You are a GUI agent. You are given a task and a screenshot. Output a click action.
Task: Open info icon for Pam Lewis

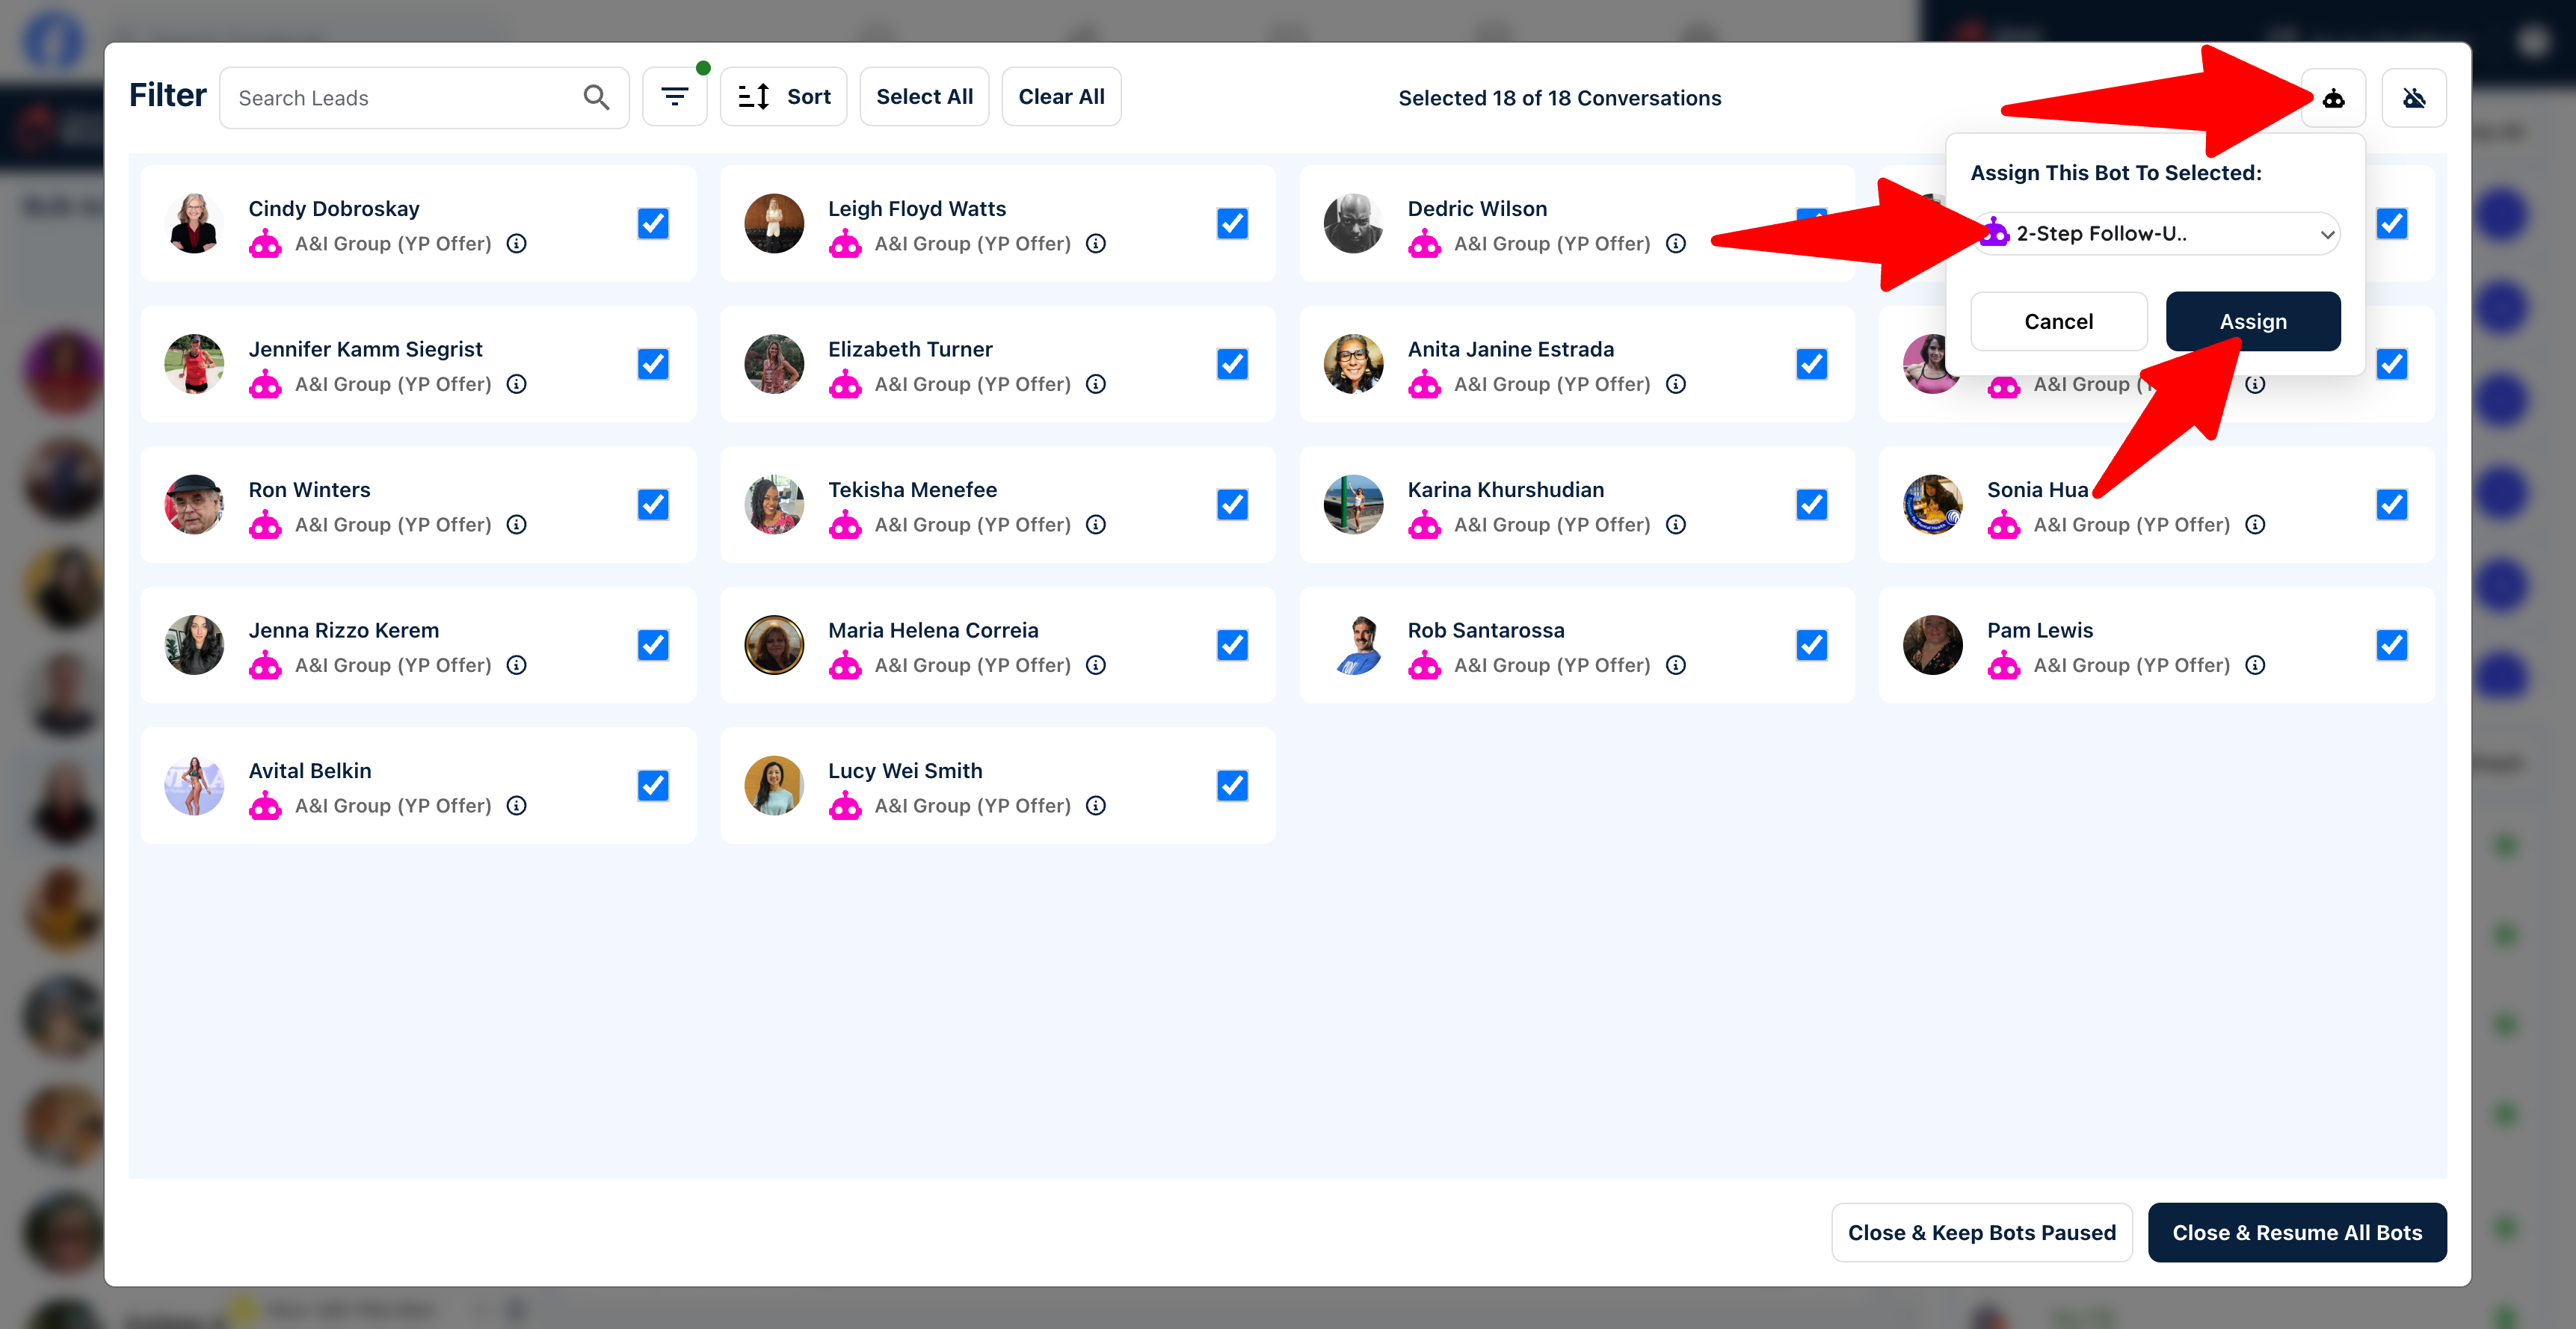coord(2255,666)
